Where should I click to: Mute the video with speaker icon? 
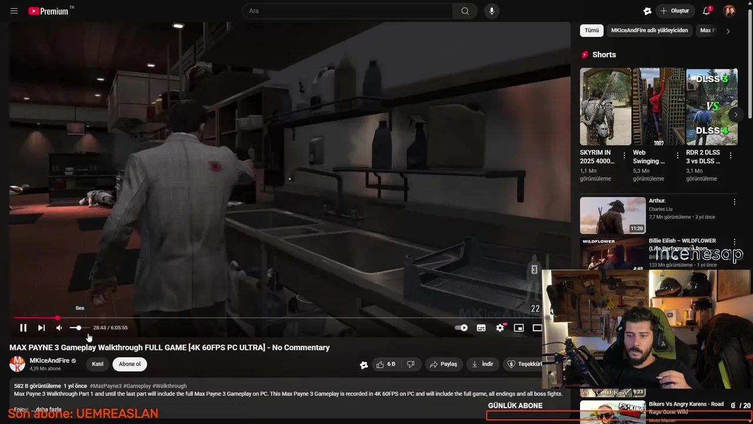point(59,328)
